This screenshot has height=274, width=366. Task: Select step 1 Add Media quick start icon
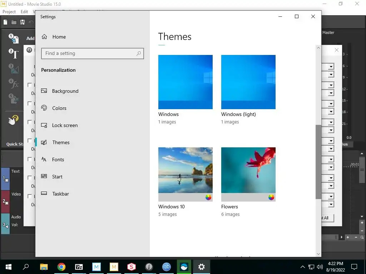coord(14,39)
